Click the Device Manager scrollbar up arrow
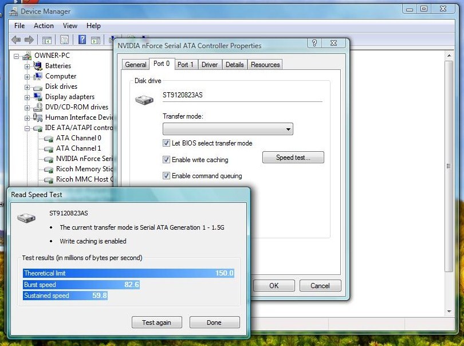This screenshot has width=464, height=346. click(449, 56)
